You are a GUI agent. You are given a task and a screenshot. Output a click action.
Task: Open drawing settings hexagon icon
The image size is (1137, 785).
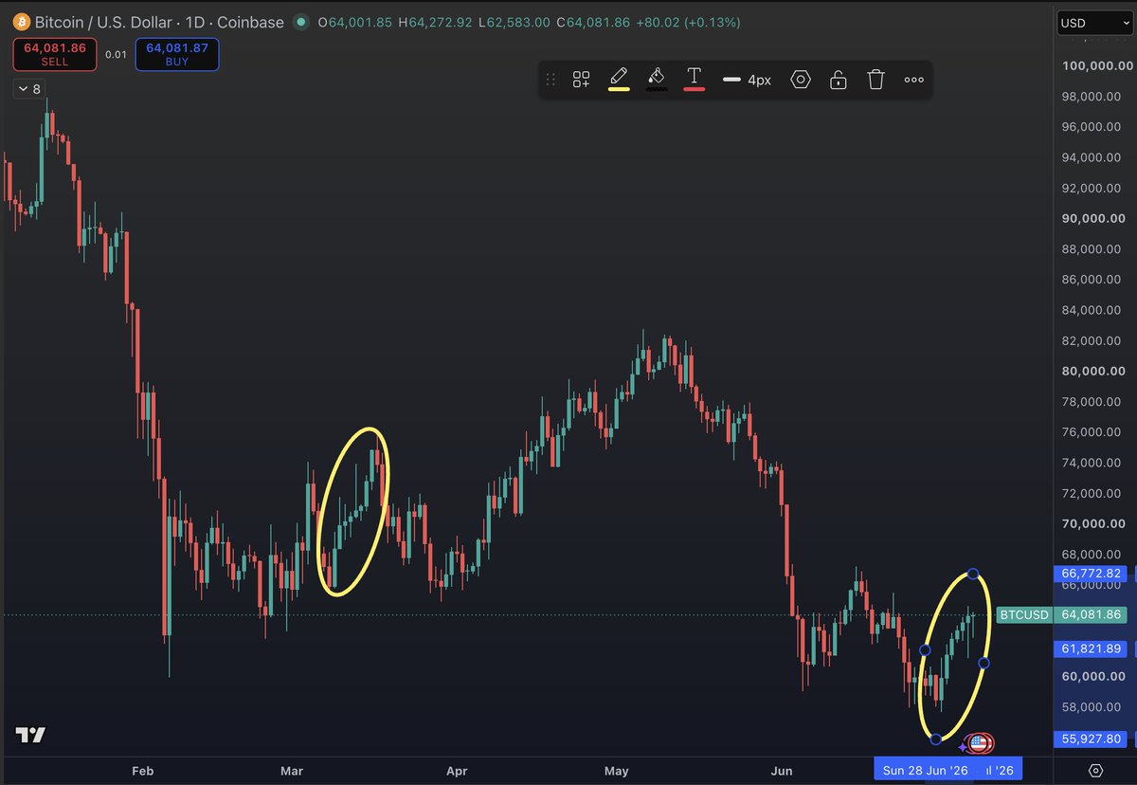(x=801, y=80)
